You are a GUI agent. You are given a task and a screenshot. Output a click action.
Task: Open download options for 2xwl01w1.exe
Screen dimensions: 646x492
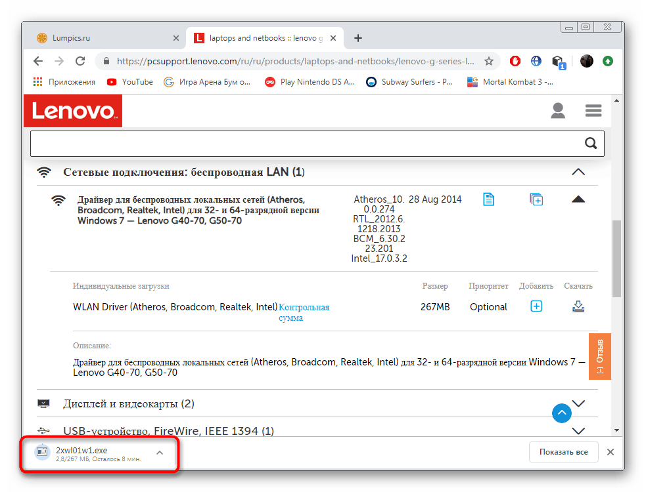coord(160,453)
